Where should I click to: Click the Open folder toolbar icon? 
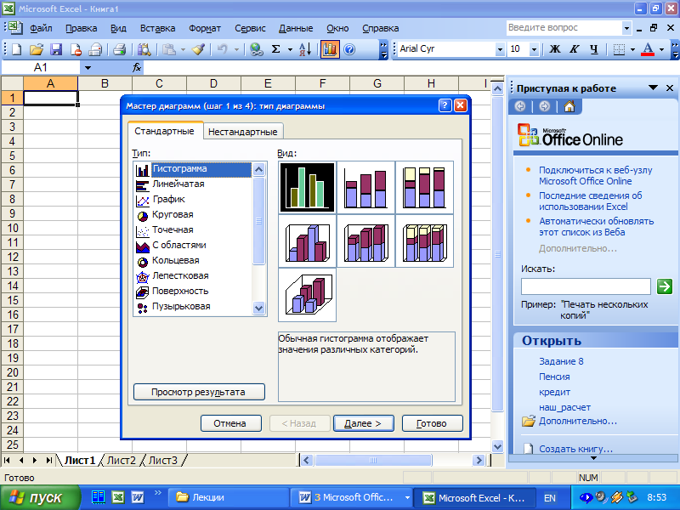click(37, 49)
